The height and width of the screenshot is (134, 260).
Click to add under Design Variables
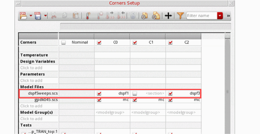[x=31, y=68]
